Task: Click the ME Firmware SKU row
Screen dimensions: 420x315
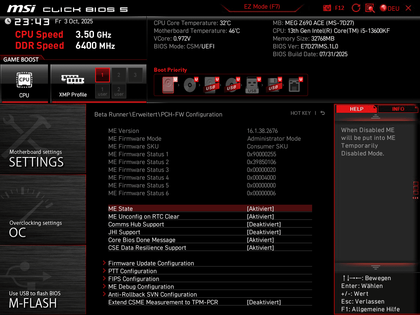Action: [x=210, y=146]
